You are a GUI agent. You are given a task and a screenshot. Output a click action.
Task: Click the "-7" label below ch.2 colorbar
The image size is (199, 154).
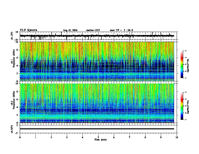point(185,120)
